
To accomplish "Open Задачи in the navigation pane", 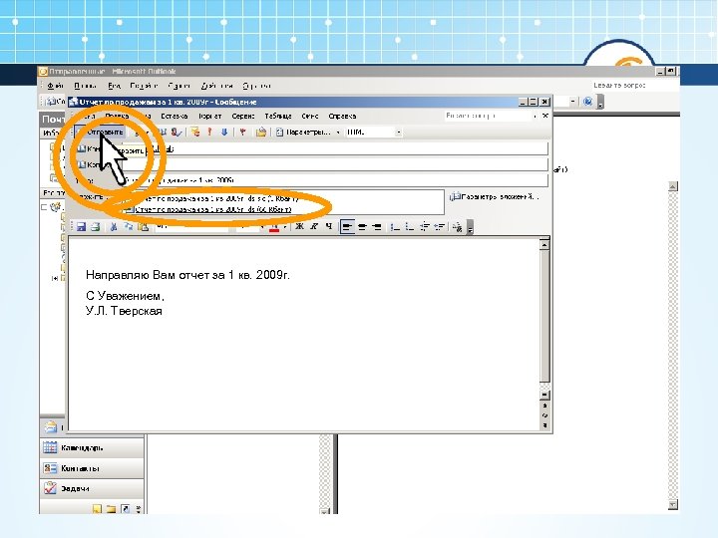I will [x=92, y=488].
